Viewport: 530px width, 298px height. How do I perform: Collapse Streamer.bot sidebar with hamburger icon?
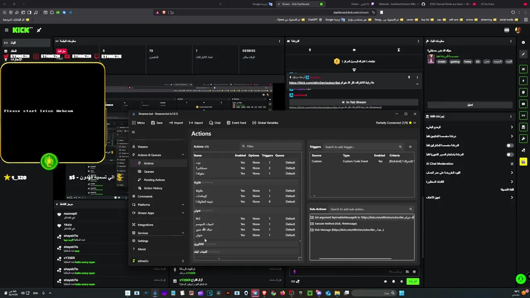pyautogui.click(x=133, y=132)
